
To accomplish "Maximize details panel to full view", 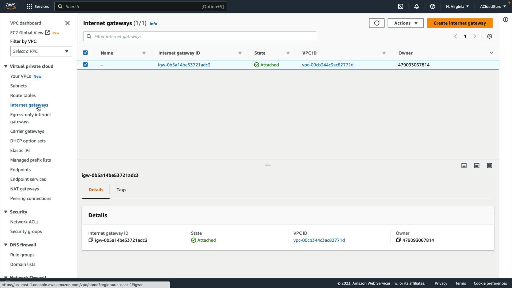I will tap(490, 166).
